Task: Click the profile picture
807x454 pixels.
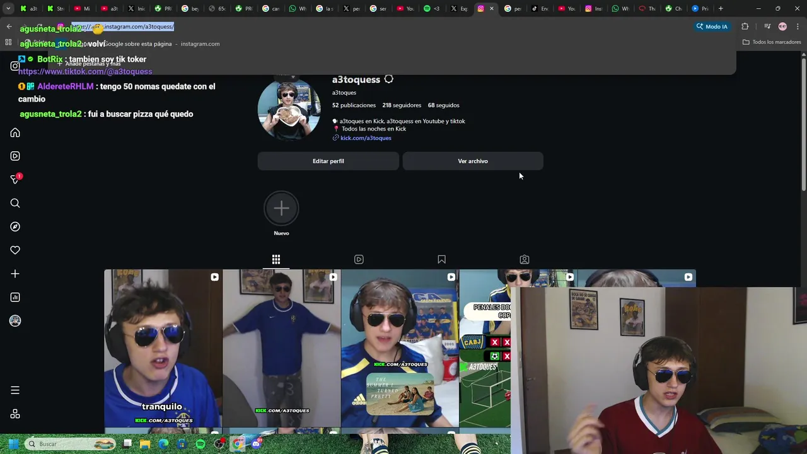Action: [289, 108]
